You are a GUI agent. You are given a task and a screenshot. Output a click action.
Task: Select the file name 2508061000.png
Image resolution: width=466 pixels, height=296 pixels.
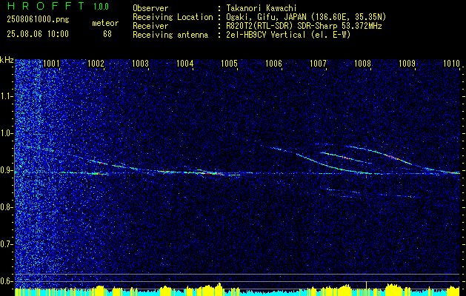(x=38, y=20)
